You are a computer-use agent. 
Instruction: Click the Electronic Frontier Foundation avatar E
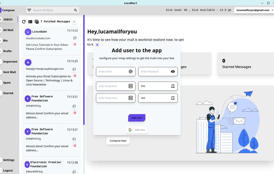pos(27,164)
